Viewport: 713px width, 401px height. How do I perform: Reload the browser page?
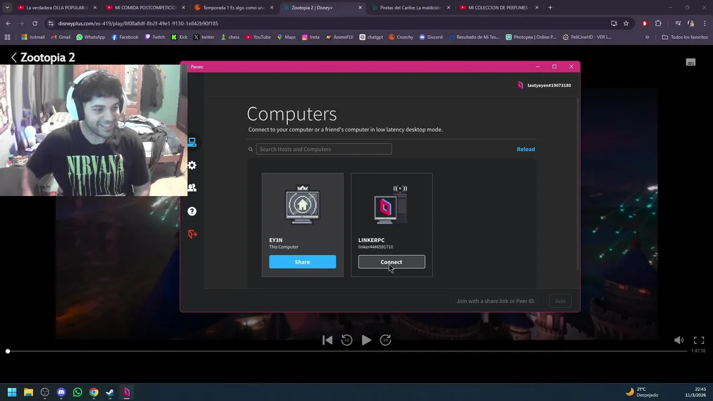point(35,23)
